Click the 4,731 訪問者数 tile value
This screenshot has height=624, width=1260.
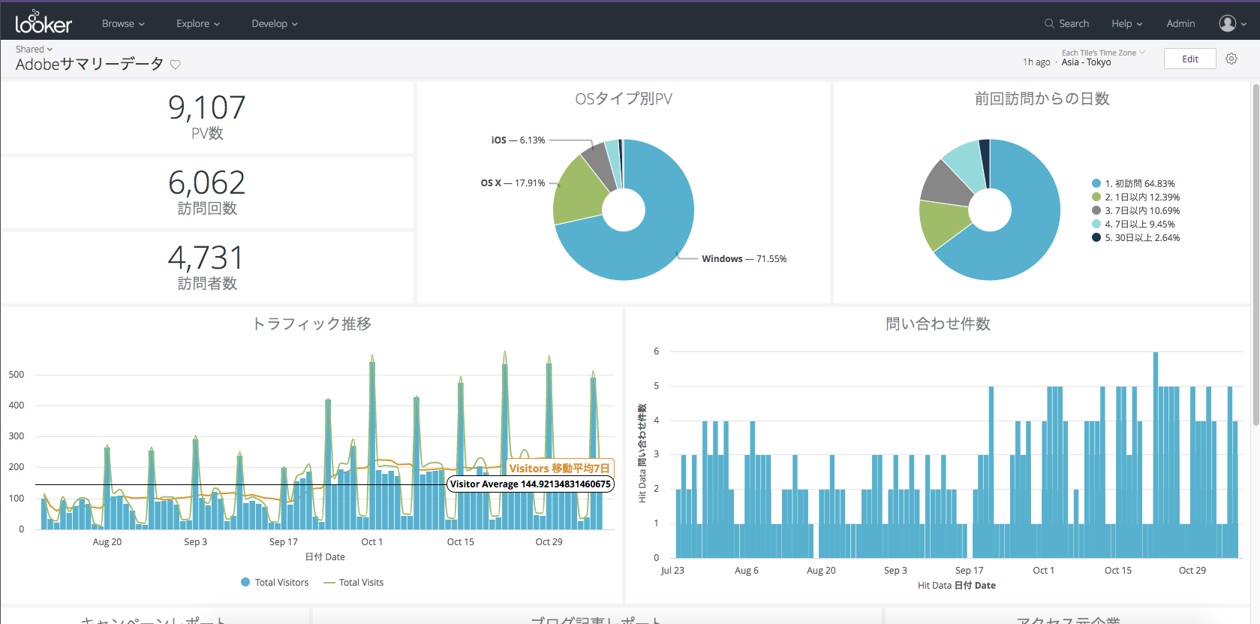(207, 258)
